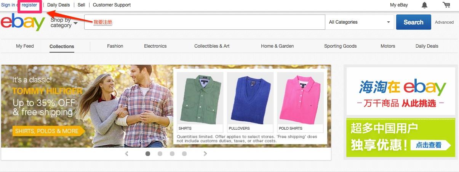Image resolution: width=459 pixels, height=172 pixels.
Task: Open the notifications bell icon
Action: pos(424,5)
